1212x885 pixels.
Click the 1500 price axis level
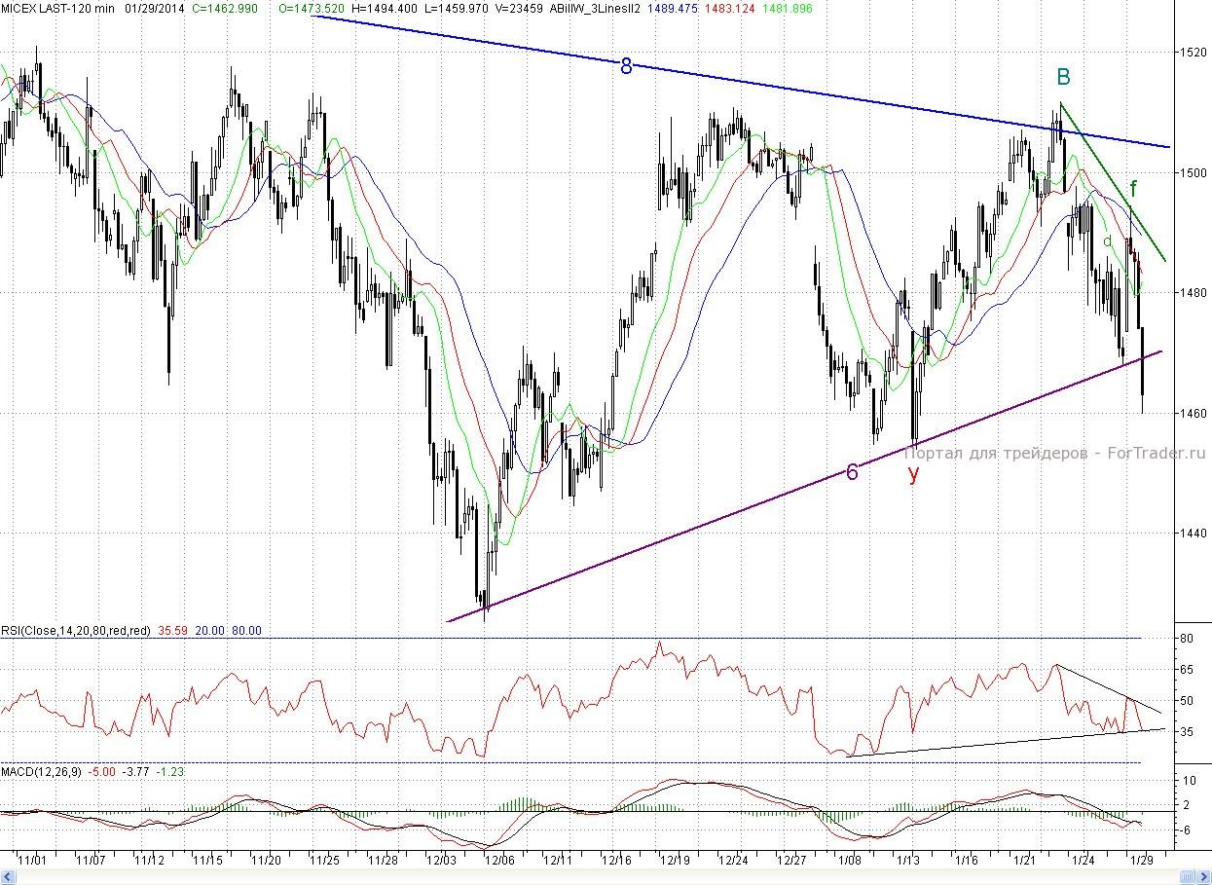pyautogui.click(x=1194, y=172)
